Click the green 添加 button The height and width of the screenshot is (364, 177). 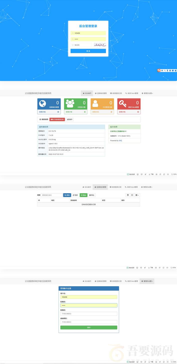(x=83, y=195)
